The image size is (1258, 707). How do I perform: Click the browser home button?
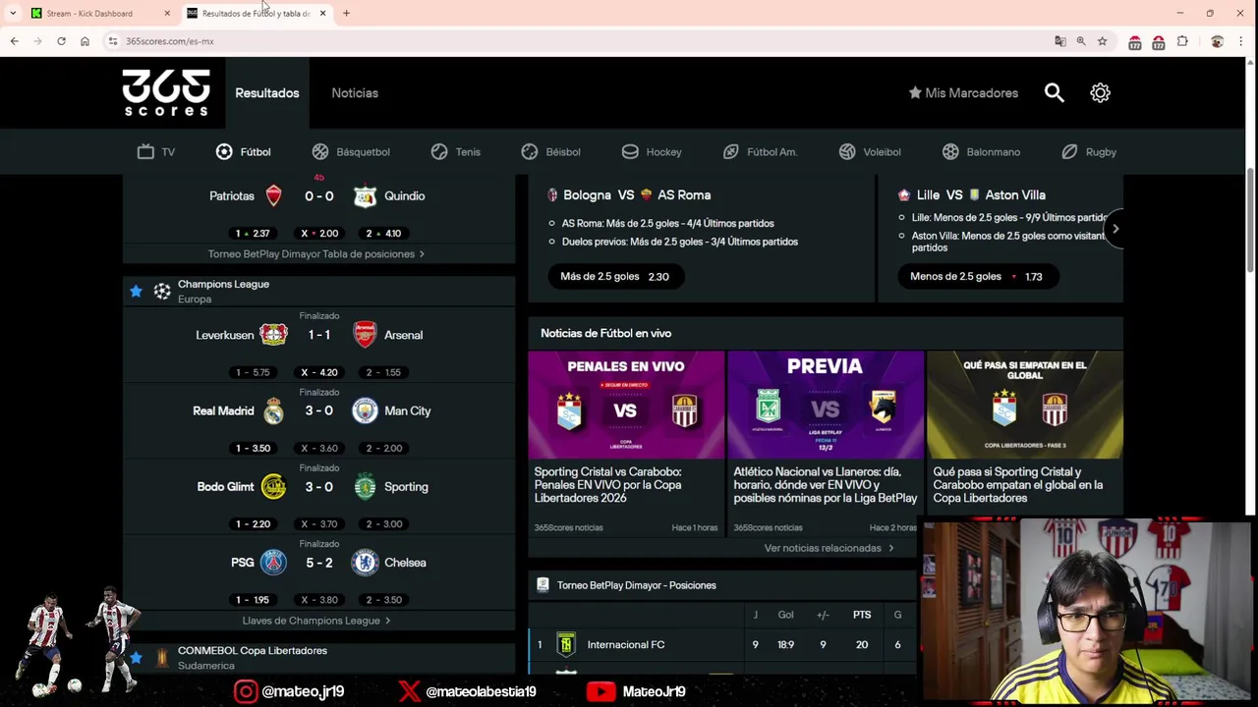(85, 41)
